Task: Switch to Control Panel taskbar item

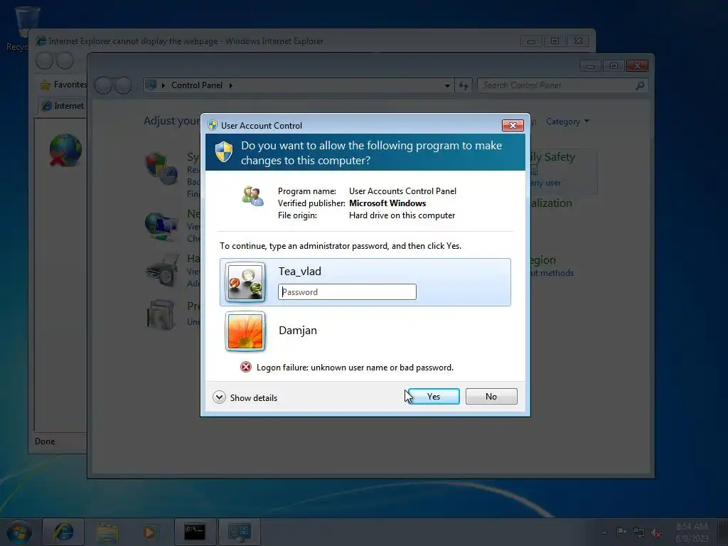Action: [239, 532]
